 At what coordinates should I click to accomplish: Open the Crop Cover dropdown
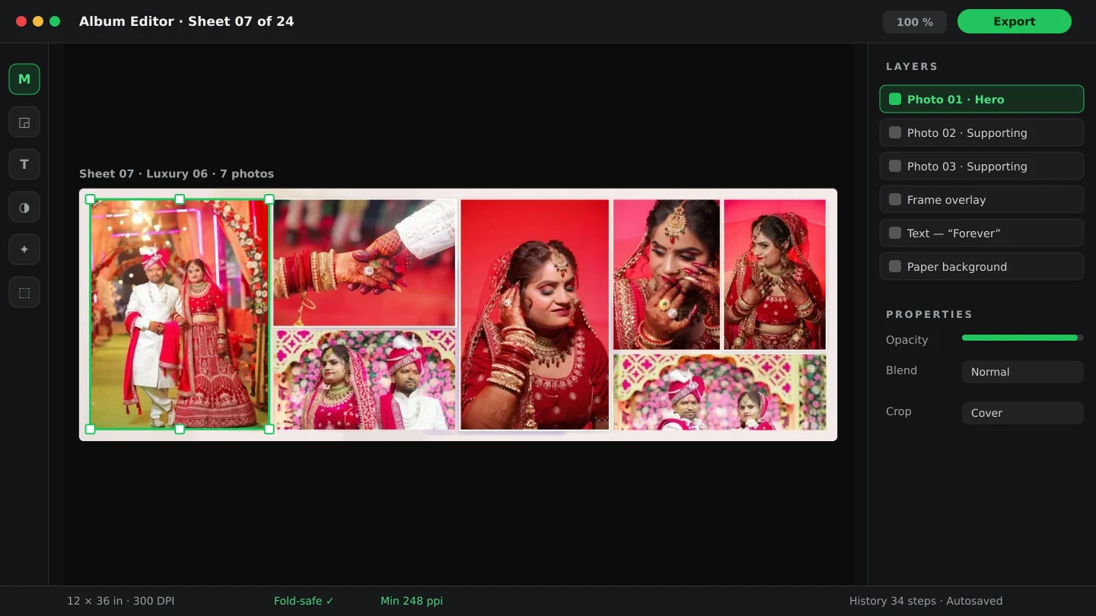point(1023,413)
